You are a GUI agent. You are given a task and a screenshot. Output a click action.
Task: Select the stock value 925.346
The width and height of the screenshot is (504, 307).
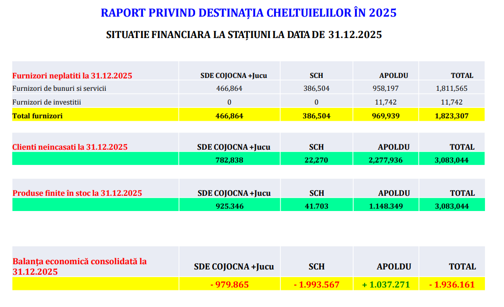pyautogui.click(x=229, y=206)
